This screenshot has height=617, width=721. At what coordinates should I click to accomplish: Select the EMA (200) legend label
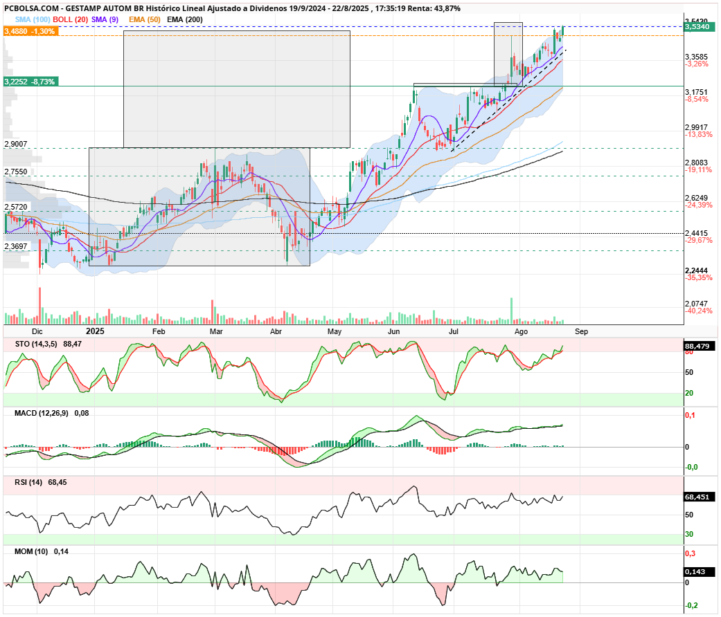(185, 19)
